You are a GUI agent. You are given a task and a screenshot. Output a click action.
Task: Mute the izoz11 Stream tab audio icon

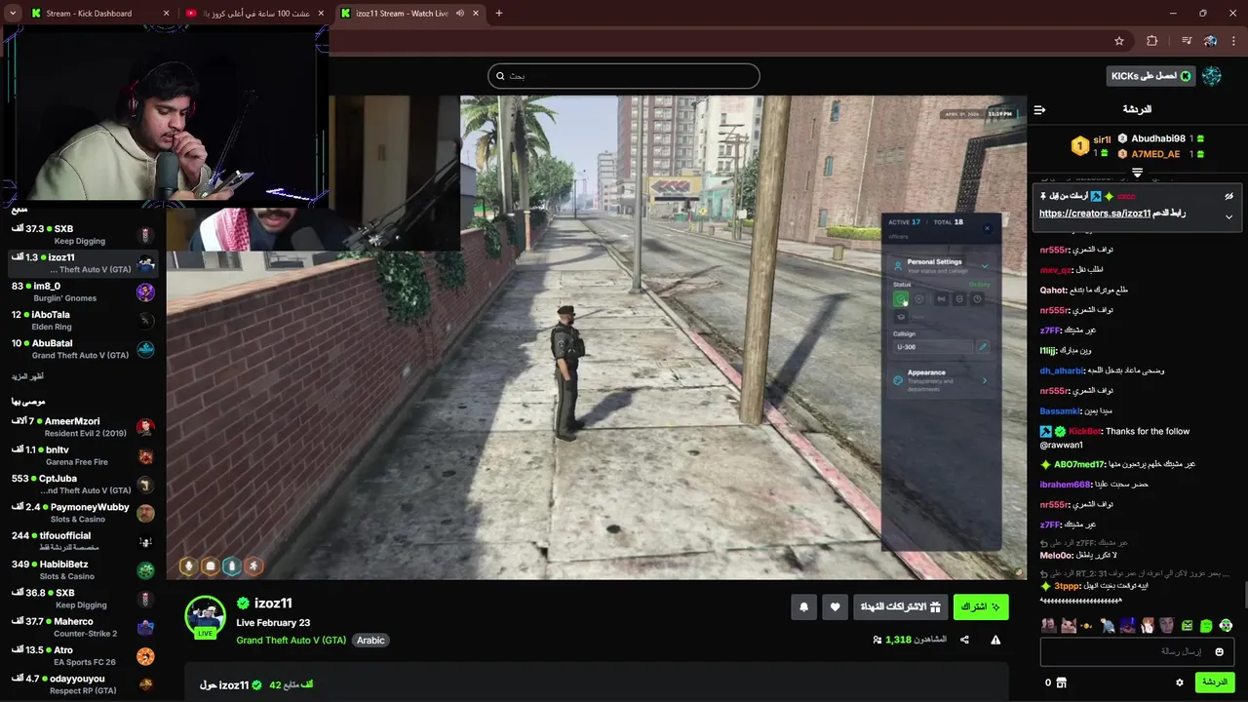tap(460, 14)
